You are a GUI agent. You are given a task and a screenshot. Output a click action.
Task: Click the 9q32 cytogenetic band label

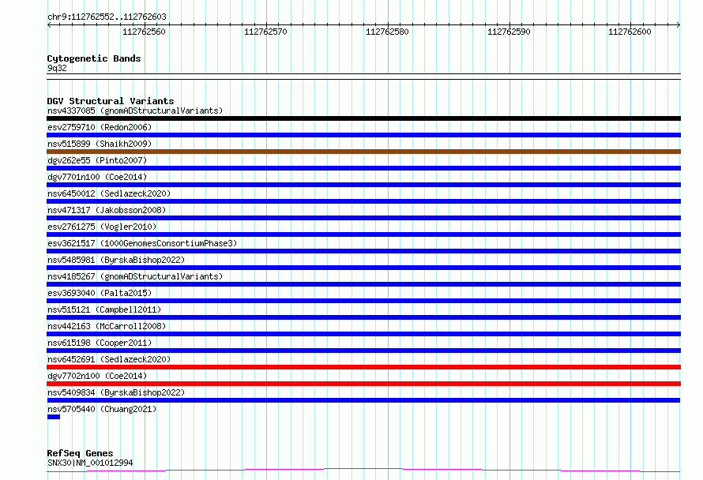point(57,68)
